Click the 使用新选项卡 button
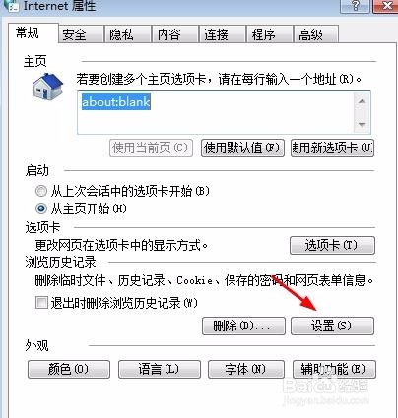398x418 pixels. point(332,149)
